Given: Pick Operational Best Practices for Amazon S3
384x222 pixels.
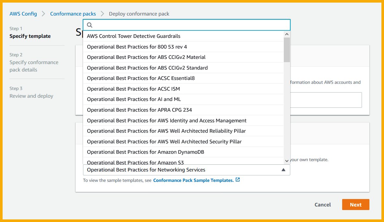Looking at the screenshot, I should (x=183, y=161).
